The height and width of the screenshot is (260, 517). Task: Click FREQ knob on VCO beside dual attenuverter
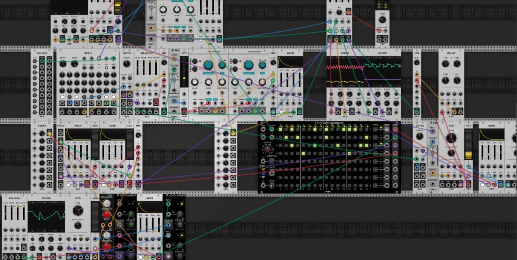(78, 210)
